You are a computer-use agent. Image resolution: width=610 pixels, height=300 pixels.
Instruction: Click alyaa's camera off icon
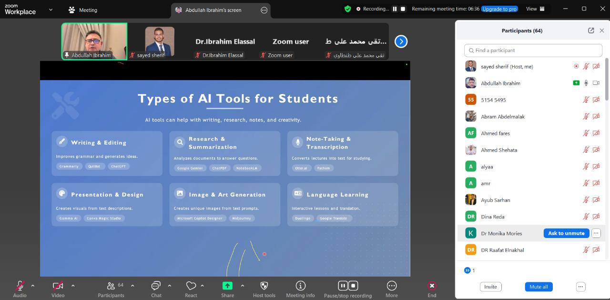[x=596, y=166]
